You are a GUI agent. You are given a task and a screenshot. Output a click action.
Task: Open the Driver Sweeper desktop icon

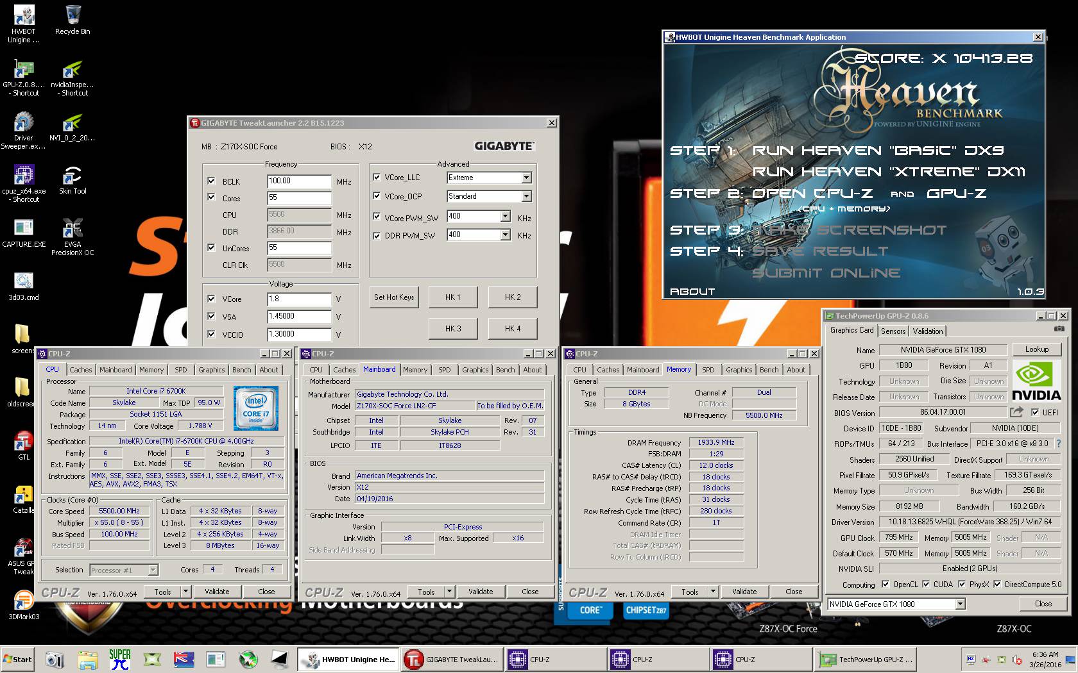24,131
